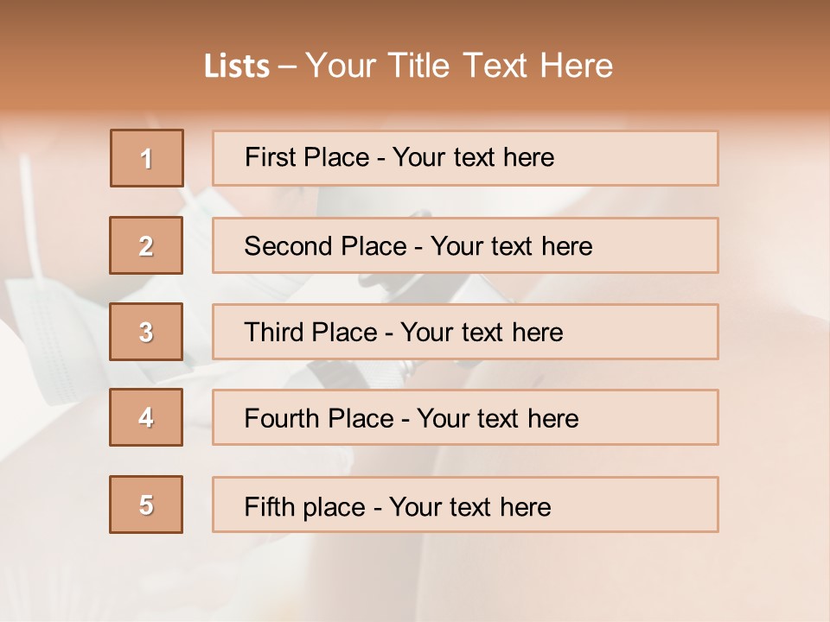Click the 'Fifth place - Your text here' field
Viewport: 830px width, 622px height.
465,505
